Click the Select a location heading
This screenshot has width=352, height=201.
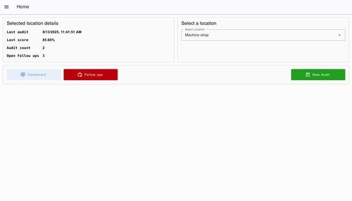click(x=199, y=23)
